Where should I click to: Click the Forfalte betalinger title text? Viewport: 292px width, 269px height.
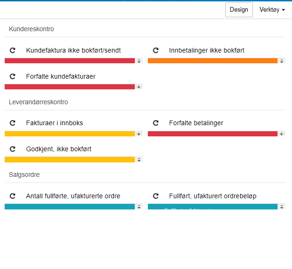pos(196,123)
